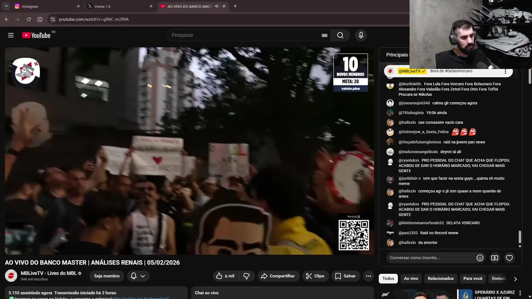Mute the AO VIVO DO BANCO MASTER tab audio
Viewport: 532px width, 299px height.
pyautogui.click(x=217, y=6)
